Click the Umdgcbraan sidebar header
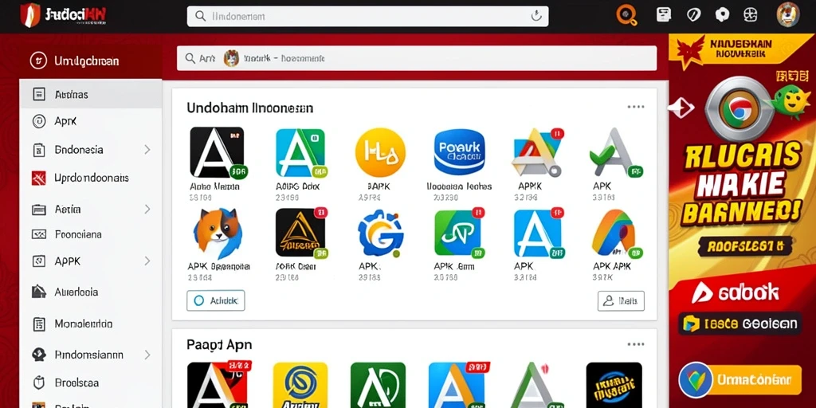This screenshot has height=408, width=816. click(x=91, y=61)
